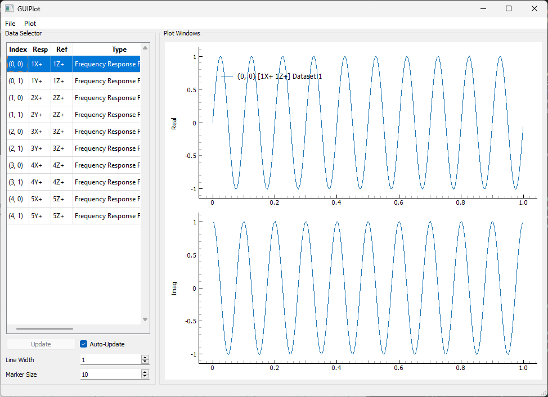Screen dimensions: 548x397
Task: Disable the Auto-Update checkbox
Action: [x=84, y=344]
